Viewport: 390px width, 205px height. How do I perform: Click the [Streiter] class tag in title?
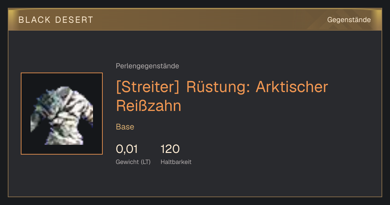coord(148,87)
